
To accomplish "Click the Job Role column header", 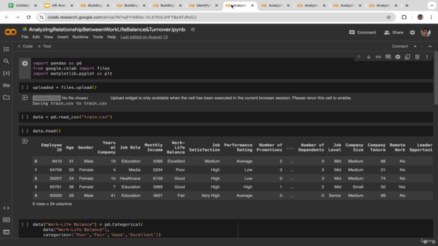I will tap(130, 148).
